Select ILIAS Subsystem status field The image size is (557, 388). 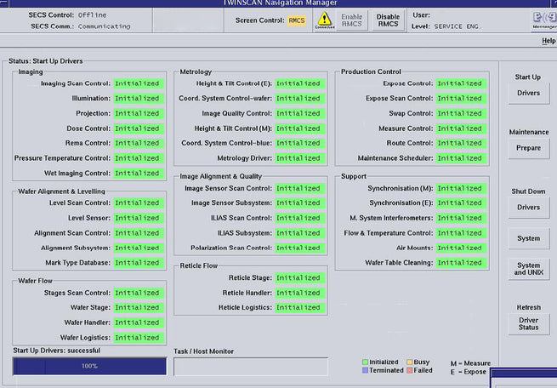click(299, 233)
